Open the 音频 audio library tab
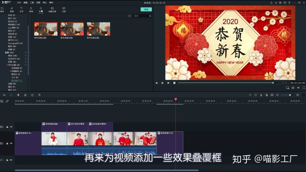Viewport: 306px width, 172px height. click(x=12, y=9)
